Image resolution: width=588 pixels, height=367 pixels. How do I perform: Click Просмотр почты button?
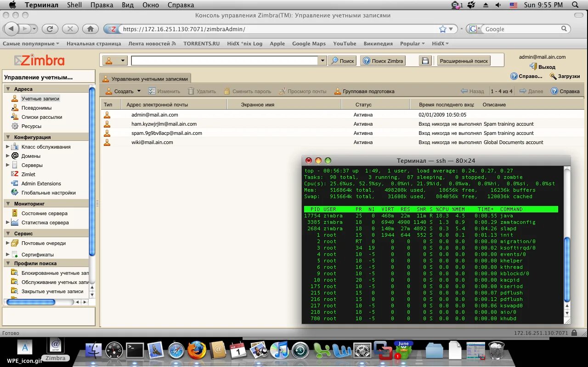tap(303, 91)
